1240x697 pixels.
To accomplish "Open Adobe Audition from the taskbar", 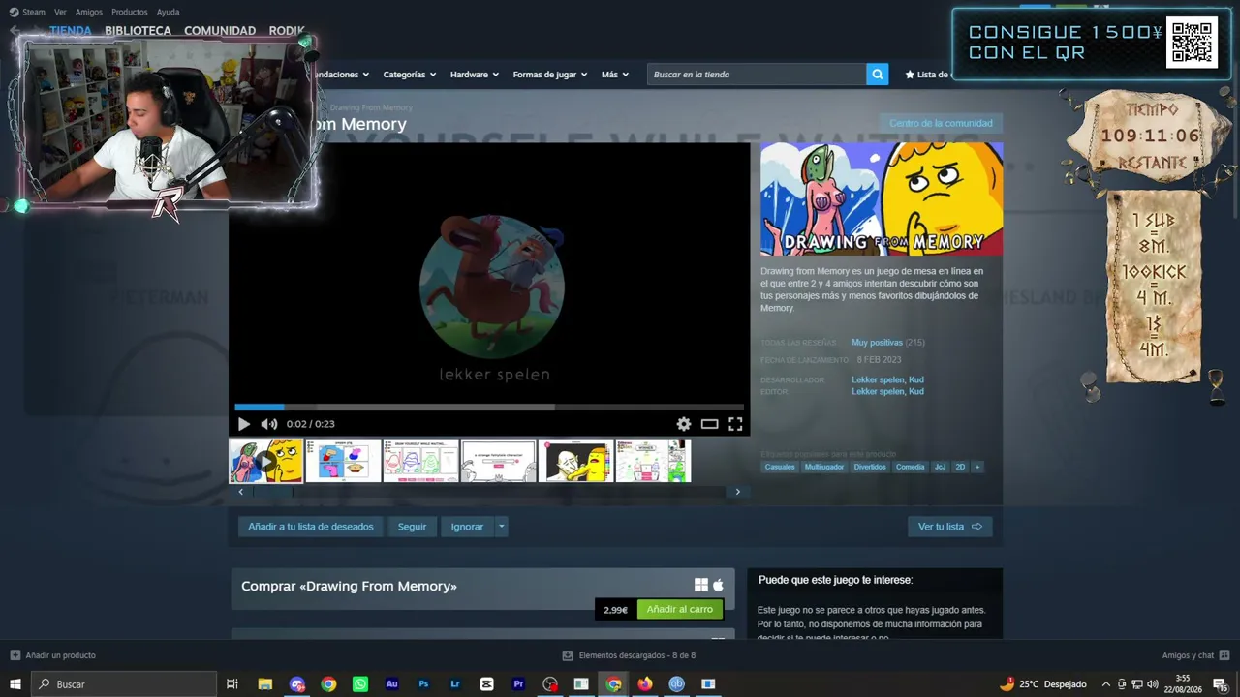I will click(x=391, y=684).
